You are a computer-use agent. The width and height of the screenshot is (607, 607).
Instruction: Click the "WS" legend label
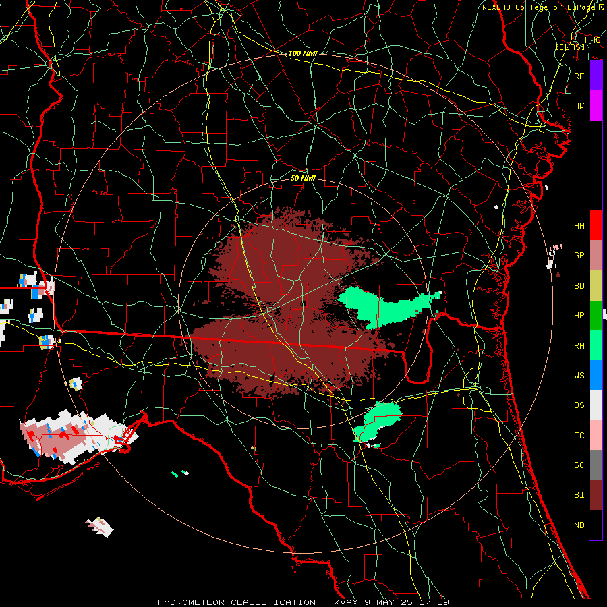(579, 376)
